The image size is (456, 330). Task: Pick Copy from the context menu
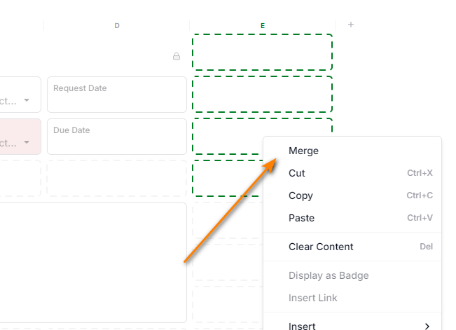pyautogui.click(x=300, y=195)
